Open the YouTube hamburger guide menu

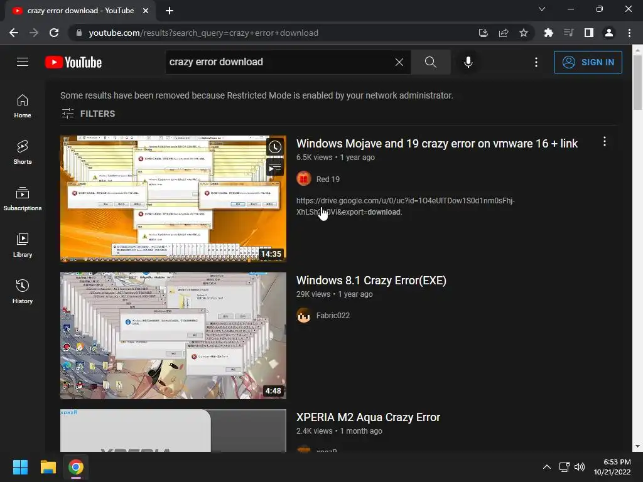[23, 62]
